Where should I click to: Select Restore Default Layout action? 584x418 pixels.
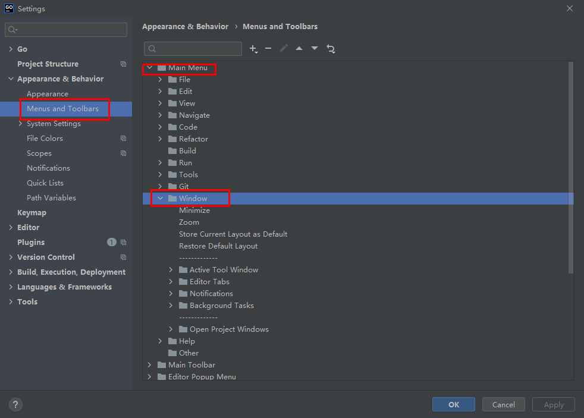(x=218, y=246)
